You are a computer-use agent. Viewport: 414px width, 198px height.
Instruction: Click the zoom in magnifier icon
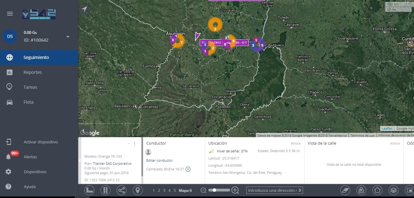click(x=235, y=190)
